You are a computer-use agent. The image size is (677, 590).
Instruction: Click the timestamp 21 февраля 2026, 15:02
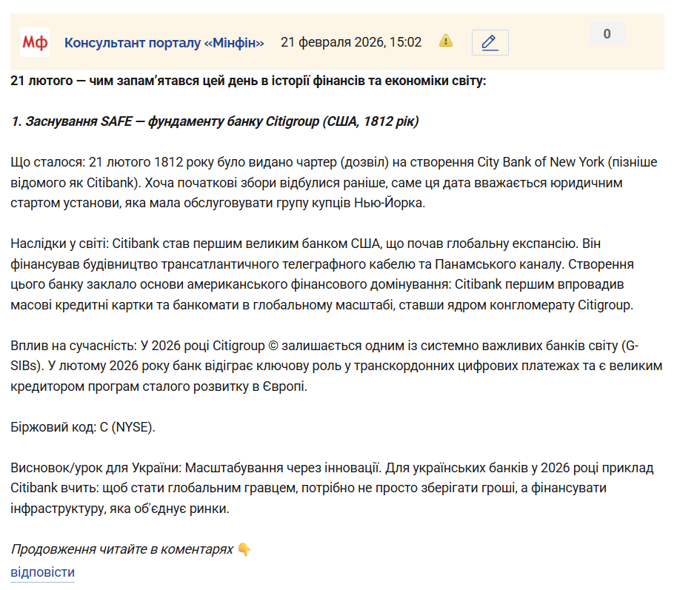[x=351, y=42]
